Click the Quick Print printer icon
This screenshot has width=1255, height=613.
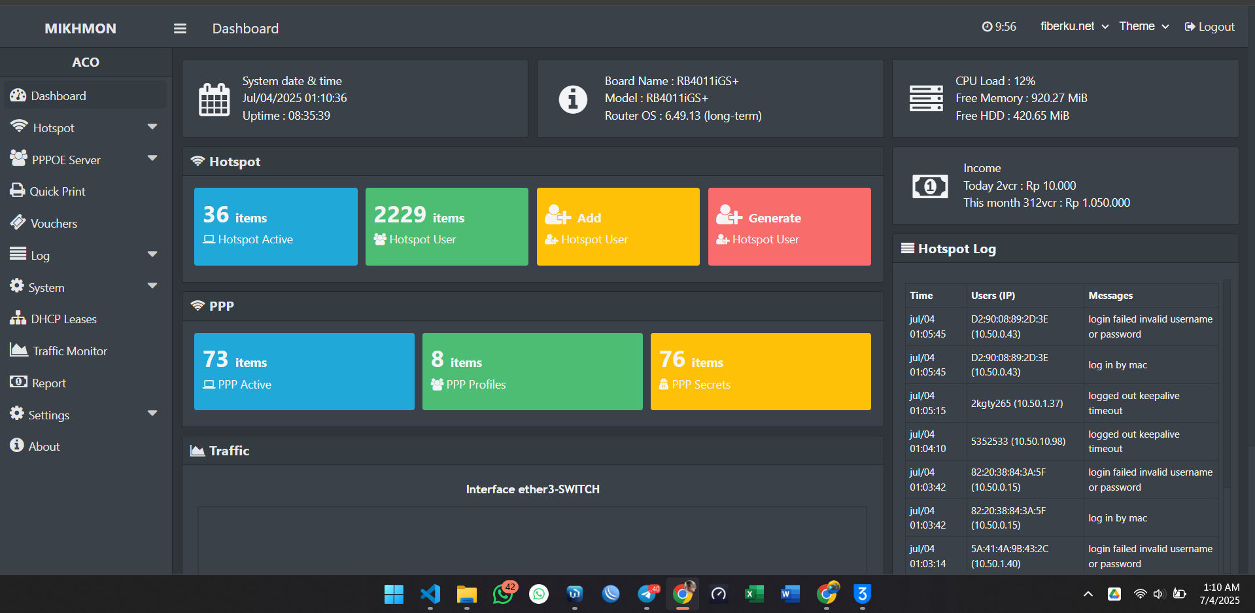pyautogui.click(x=17, y=190)
